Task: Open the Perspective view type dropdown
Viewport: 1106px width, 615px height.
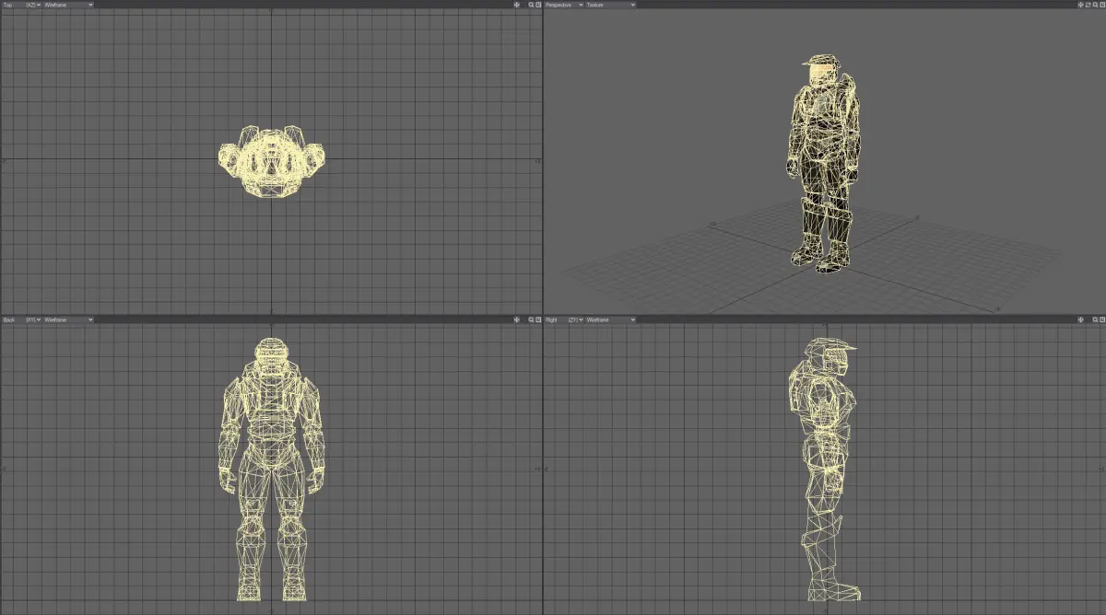Action: click(x=564, y=5)
